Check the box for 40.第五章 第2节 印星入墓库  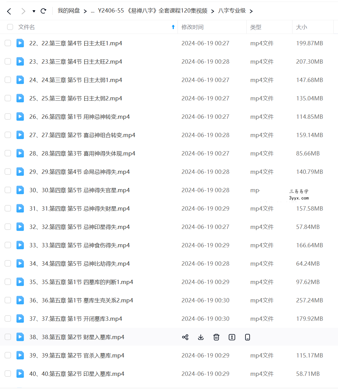pos(8,374)
